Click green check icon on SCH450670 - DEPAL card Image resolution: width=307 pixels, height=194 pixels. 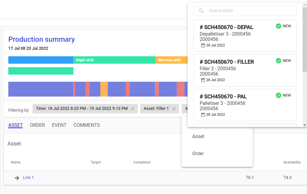tap(279, 26)
